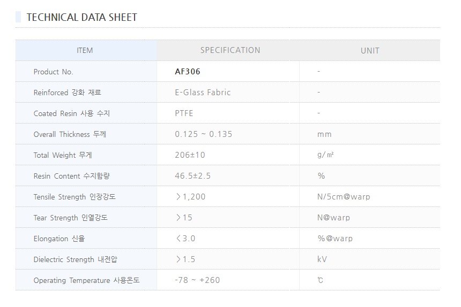Select the PTFE coated resin value

pos(184,113)
